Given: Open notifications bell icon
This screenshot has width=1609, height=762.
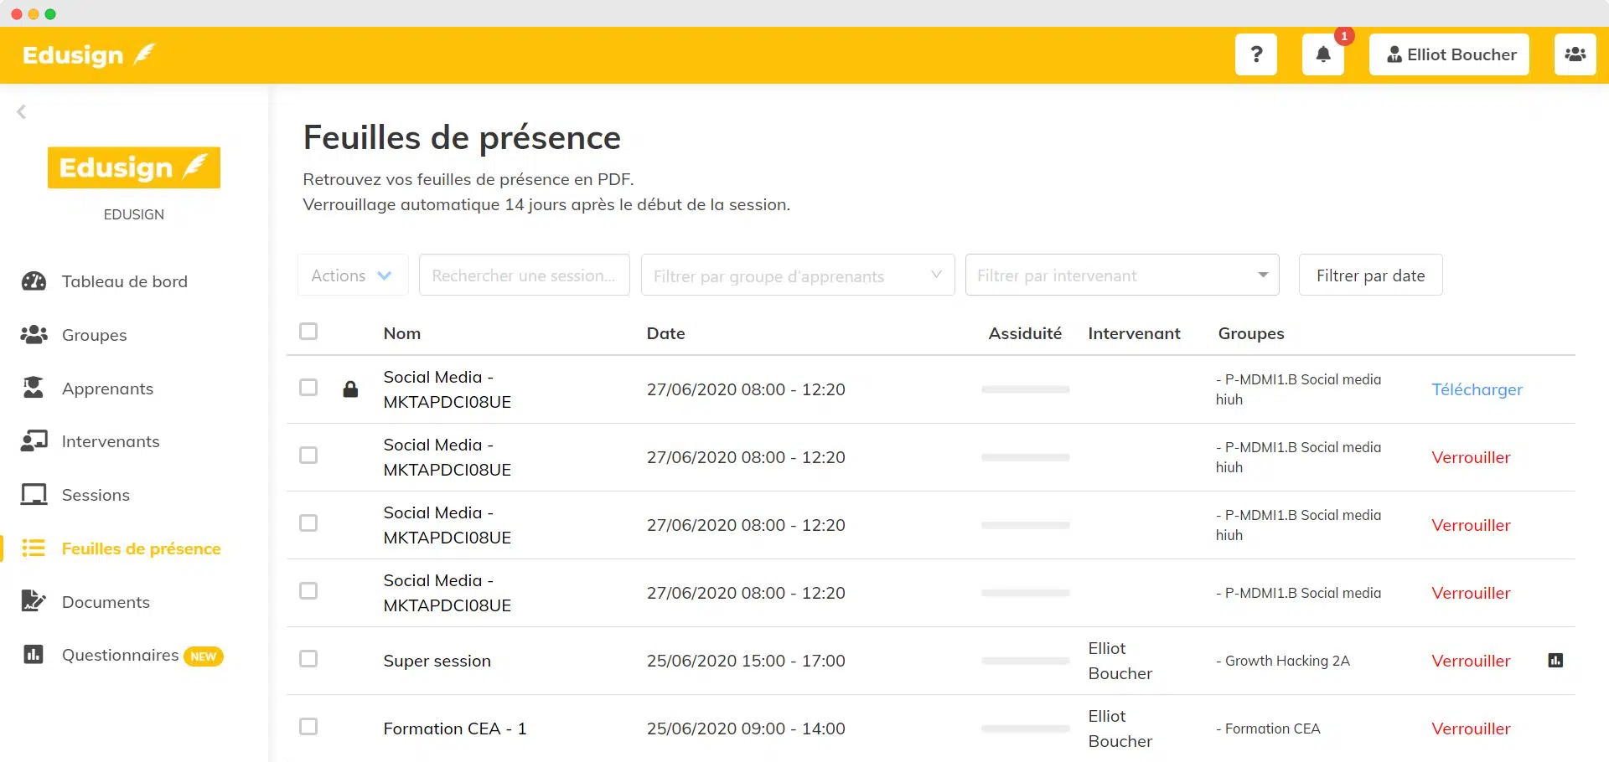Looking at the screenshot, I should tap(1323, 54).
